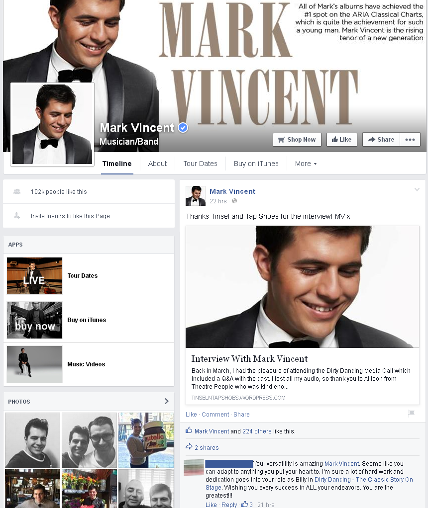428x508 pixels.
Task: Click the three-dots more options button
Action: (410, 140)
